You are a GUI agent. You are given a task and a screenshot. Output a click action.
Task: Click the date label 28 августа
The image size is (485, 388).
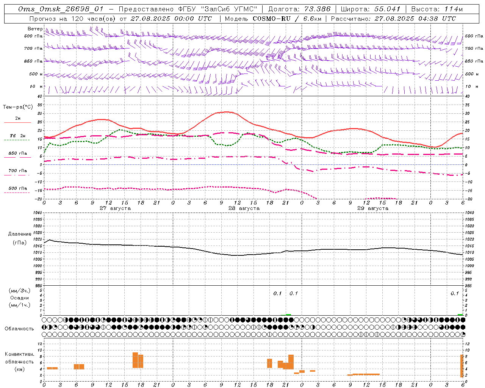pyautogui.click(x=244, y=208)
